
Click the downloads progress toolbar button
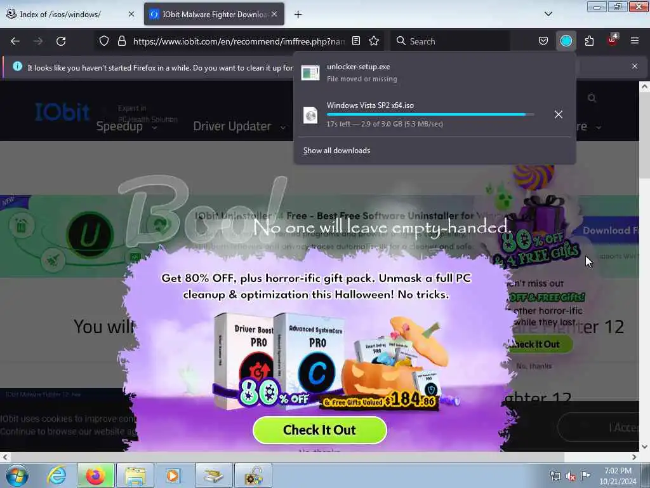[x=566, y=41]
